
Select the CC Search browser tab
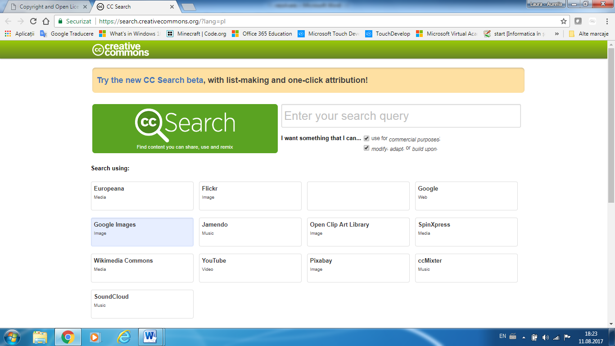134,7
